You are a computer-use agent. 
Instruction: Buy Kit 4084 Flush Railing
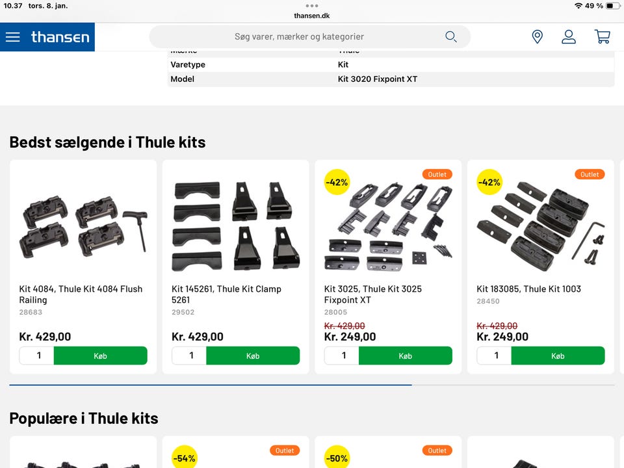pyautogui.click(x=100, y=356)
